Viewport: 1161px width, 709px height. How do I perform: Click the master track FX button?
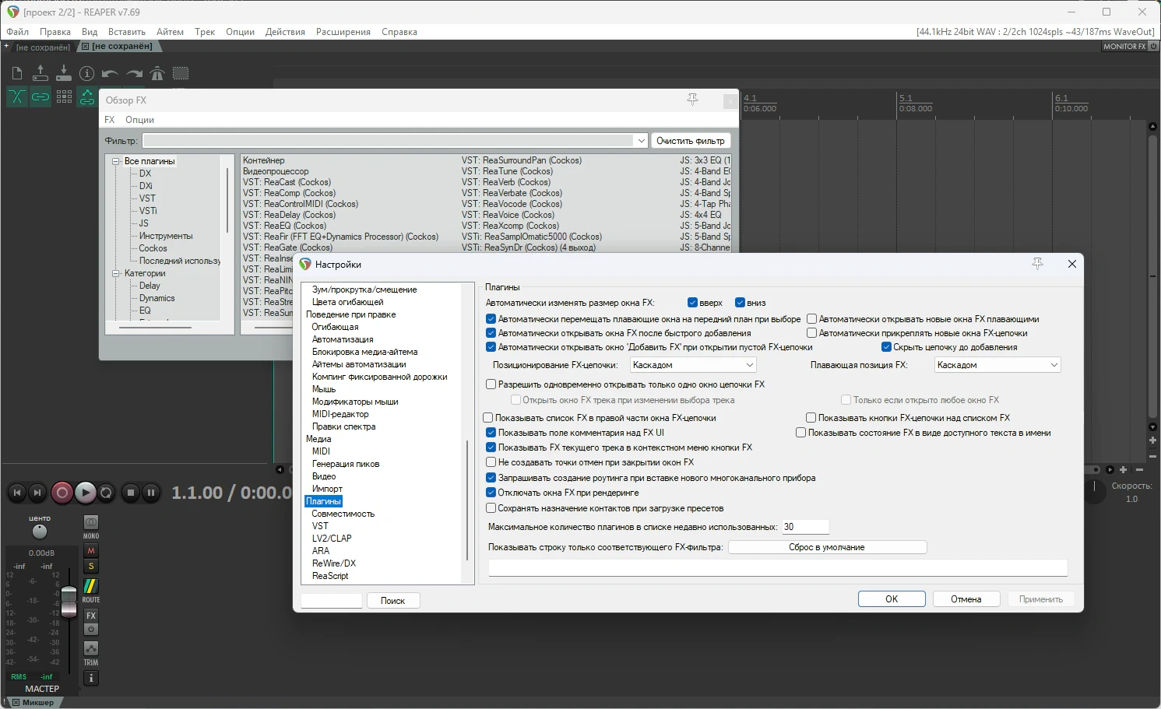tap(91, 616)
